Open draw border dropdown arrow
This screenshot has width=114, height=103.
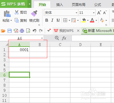tap(78, 20)
